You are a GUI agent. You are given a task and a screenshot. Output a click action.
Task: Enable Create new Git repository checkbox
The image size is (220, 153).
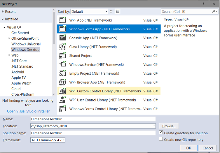pos(161,139)
